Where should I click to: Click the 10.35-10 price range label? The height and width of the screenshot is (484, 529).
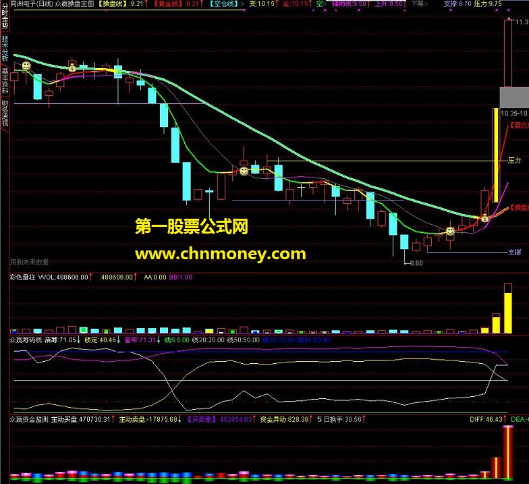pyautogui.click(x=514, y=113)
